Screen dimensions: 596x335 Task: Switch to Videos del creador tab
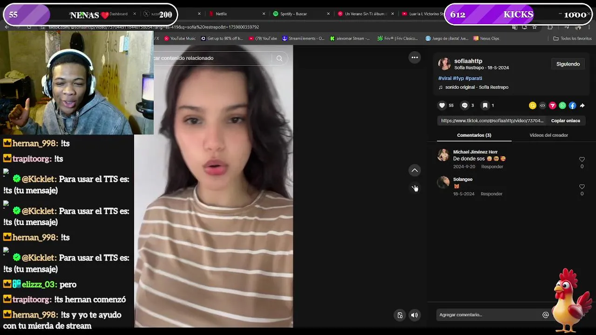tap(549, 135)
